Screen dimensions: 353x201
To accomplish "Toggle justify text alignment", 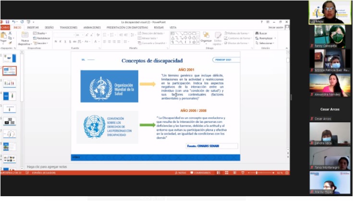I will click(119, 42).
